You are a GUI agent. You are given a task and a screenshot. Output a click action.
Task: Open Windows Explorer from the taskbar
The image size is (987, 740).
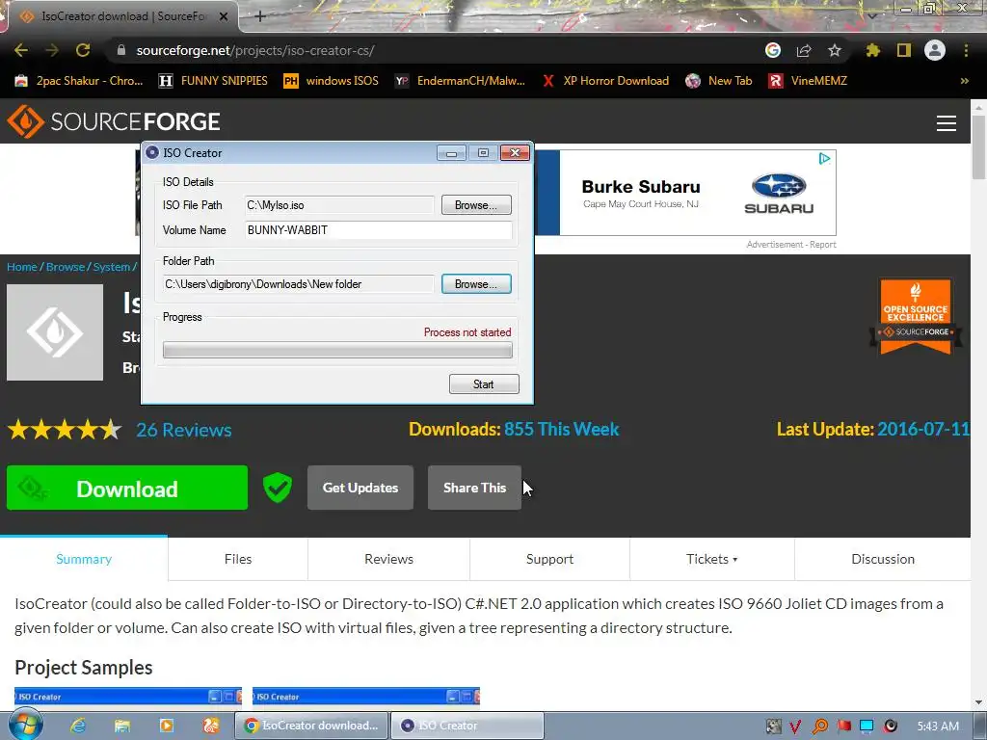point(122,726)
